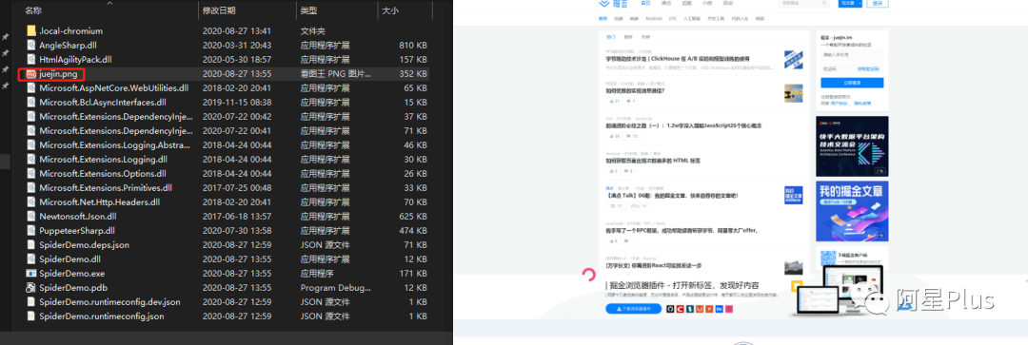The height and width of the screenshot is (345, 1028).
Task: Open the 我的掘金文章 banner image
Action: tap(852, 211)
